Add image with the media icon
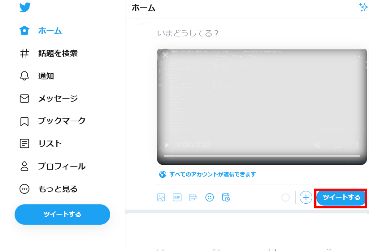This screenshot has height=251, width=369. tap(161, 197)
